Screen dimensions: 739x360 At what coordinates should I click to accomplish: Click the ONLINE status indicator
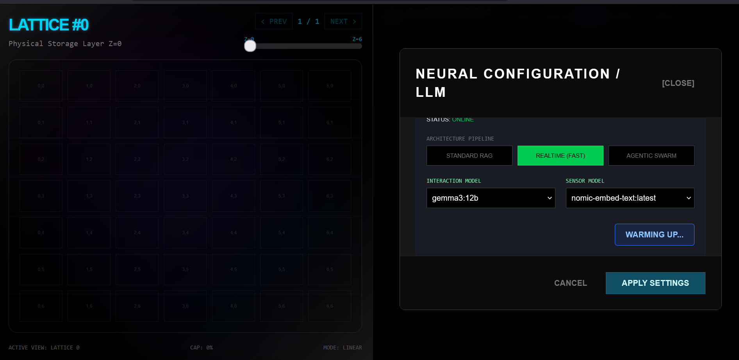point(462,119)
